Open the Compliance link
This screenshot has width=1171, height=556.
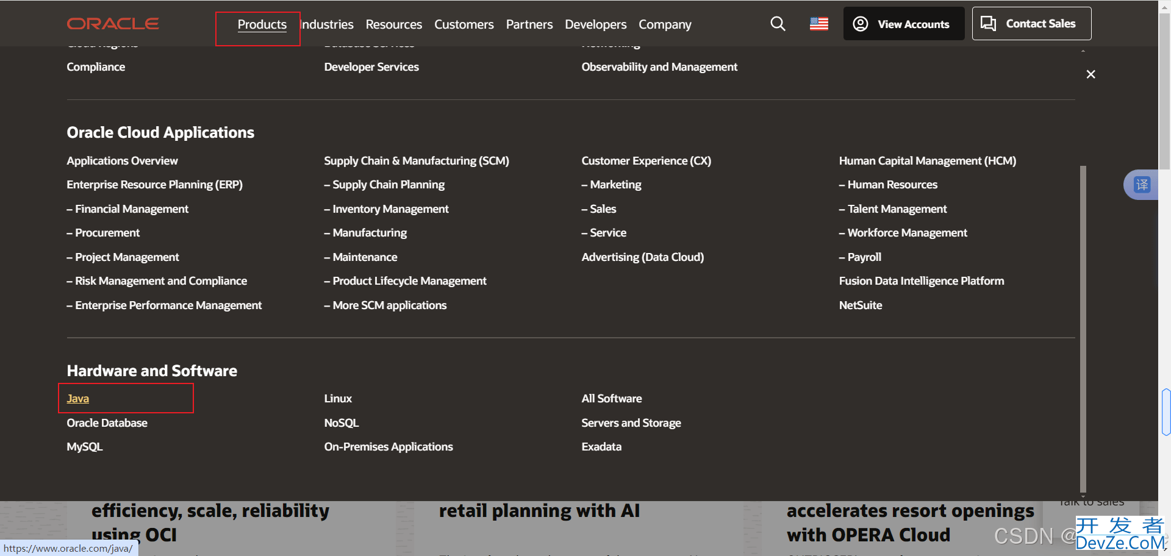(96, 67)
